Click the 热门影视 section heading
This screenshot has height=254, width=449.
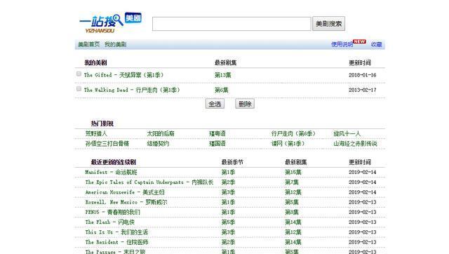(102, 123)
